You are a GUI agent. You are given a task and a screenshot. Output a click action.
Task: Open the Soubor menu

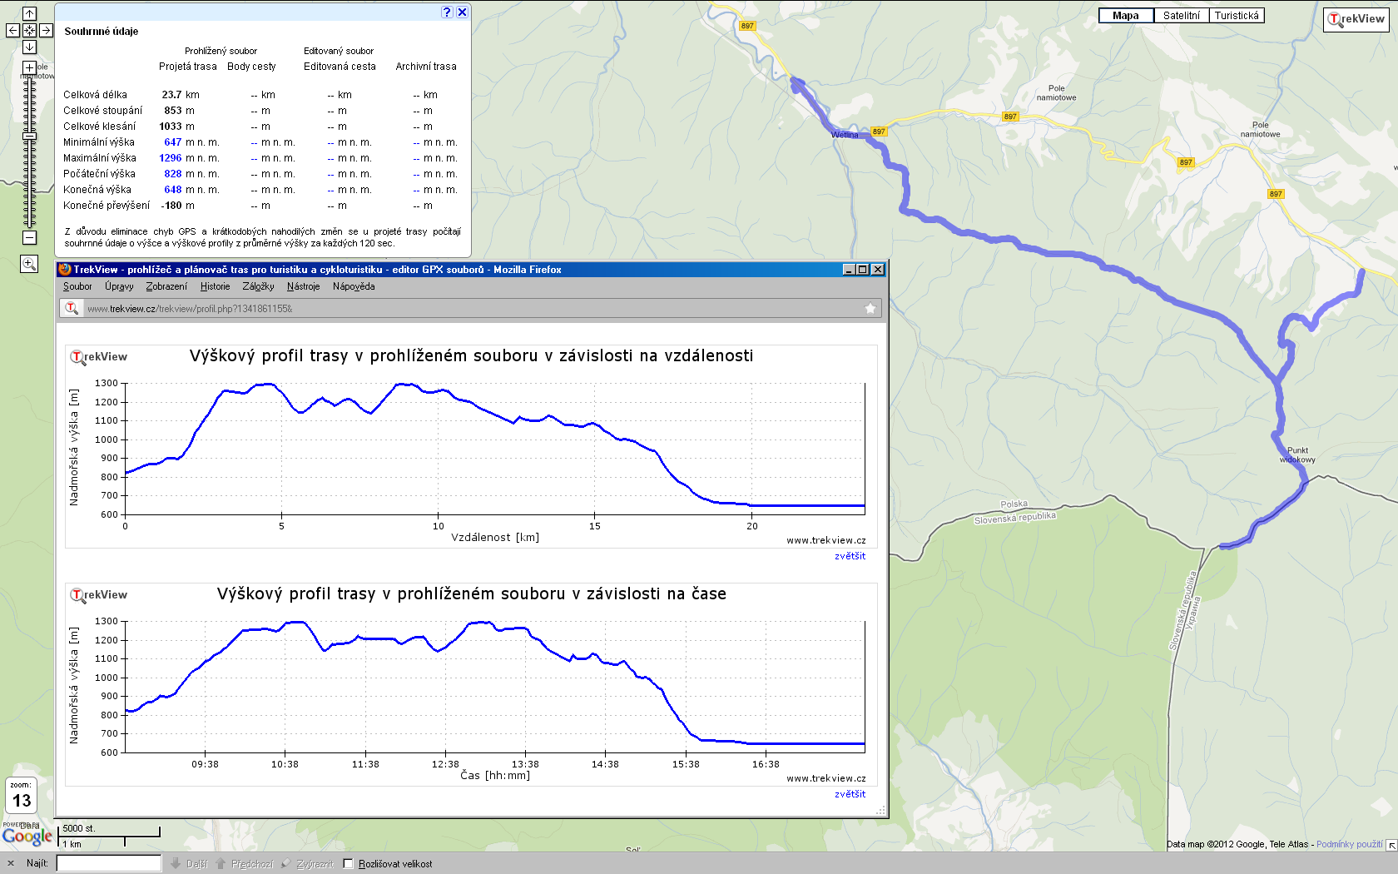click(77, 286)
